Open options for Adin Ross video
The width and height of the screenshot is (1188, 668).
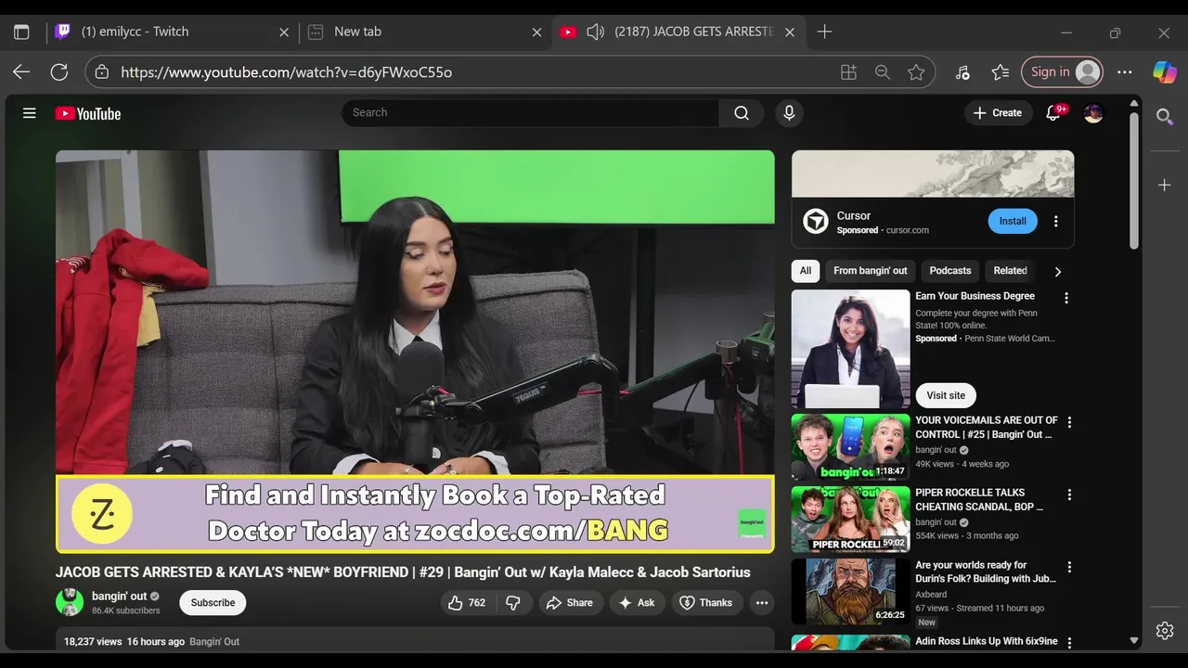pos(1069,643)
